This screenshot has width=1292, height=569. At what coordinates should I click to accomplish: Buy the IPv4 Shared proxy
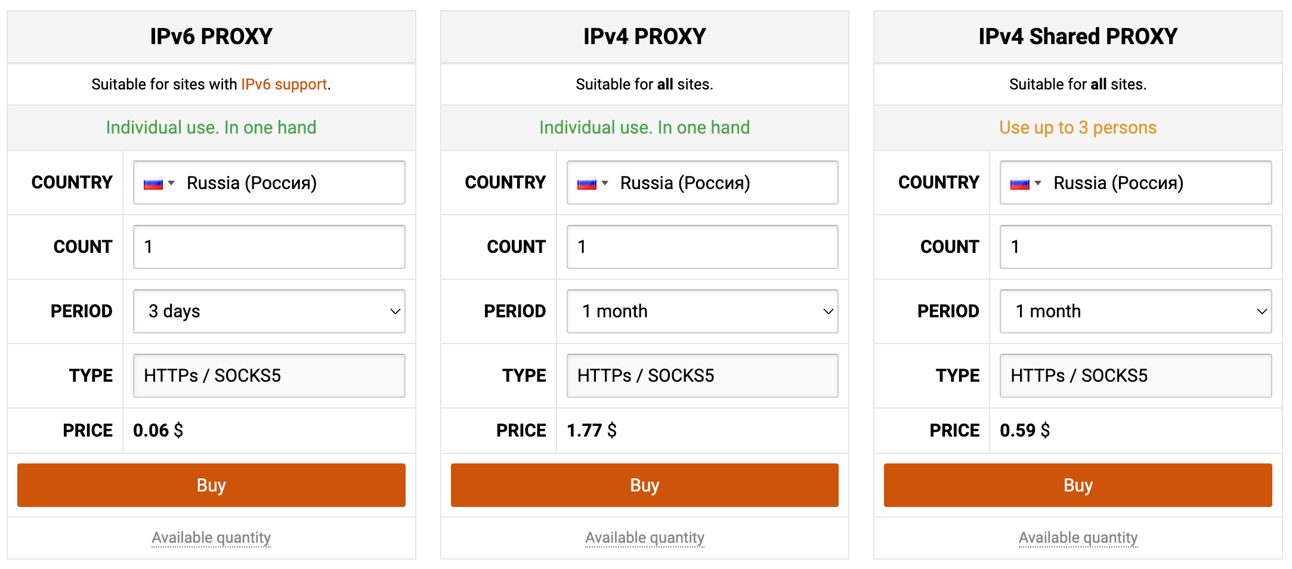(x=1077, y=485)
